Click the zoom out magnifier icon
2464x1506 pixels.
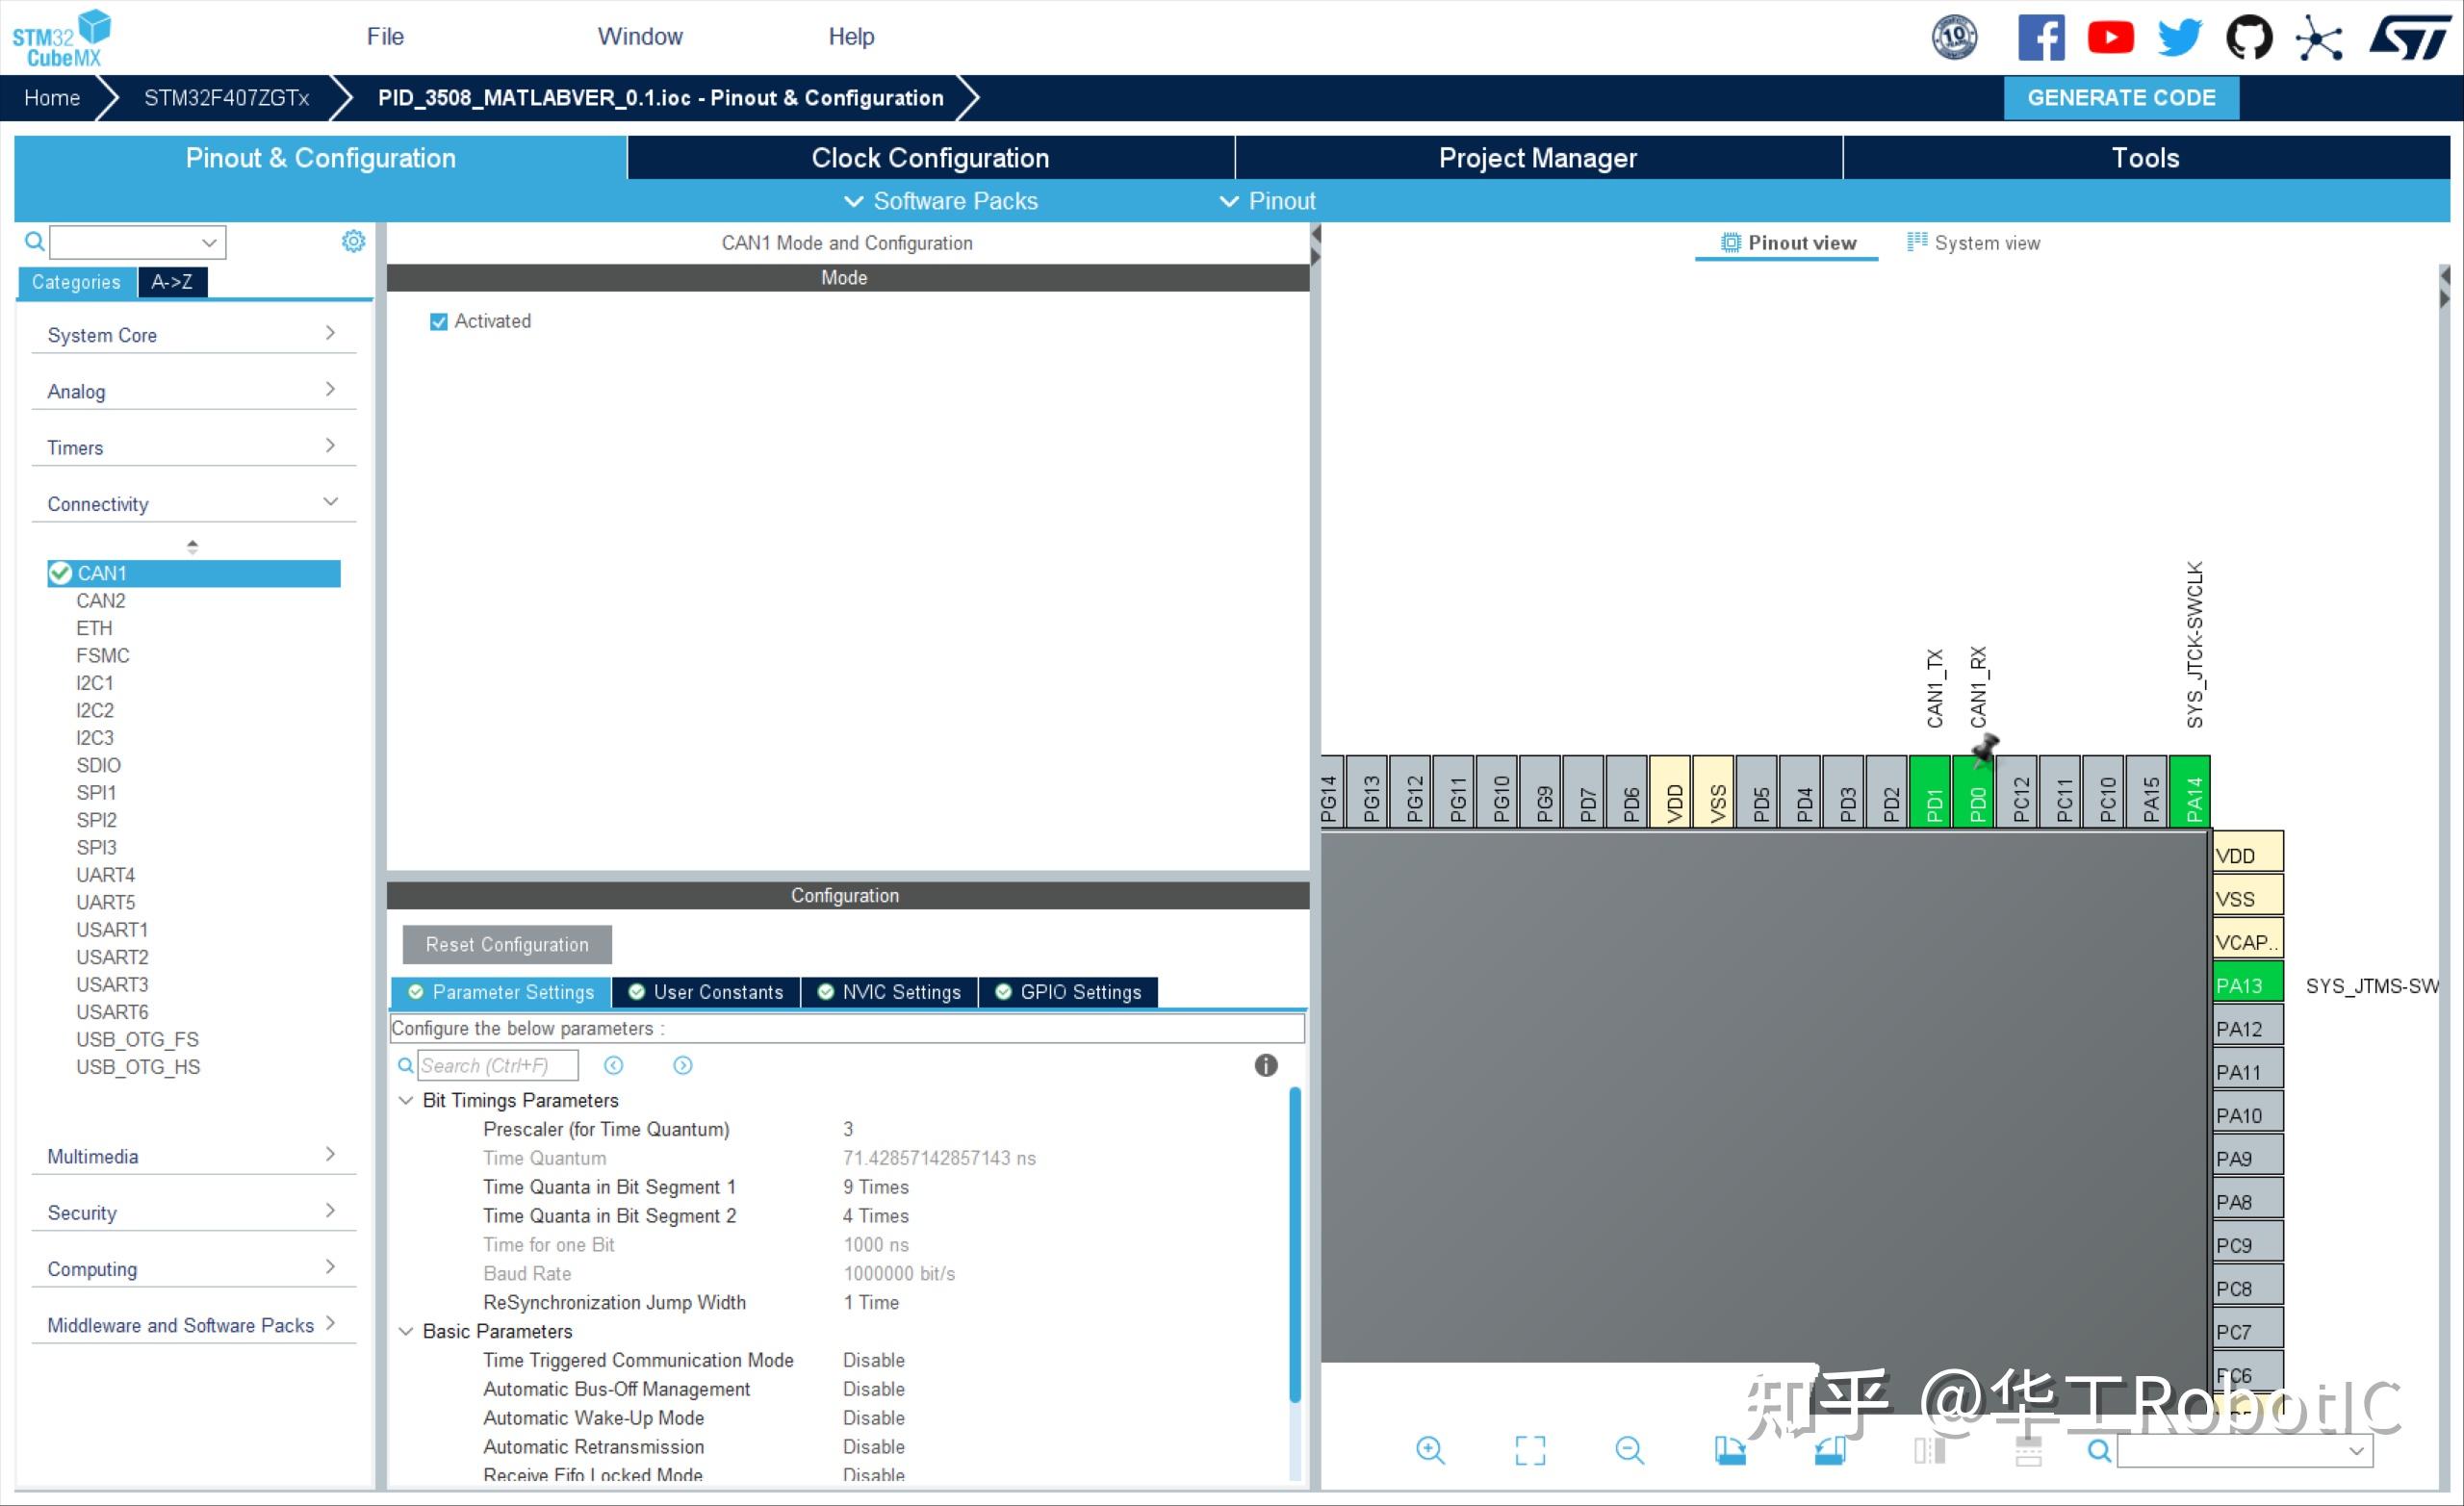click(x=1629, y=1450)
